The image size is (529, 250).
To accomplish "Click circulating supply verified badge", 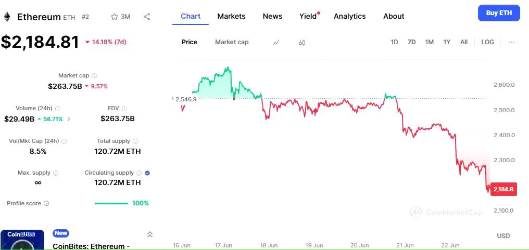I will (147, 173).
